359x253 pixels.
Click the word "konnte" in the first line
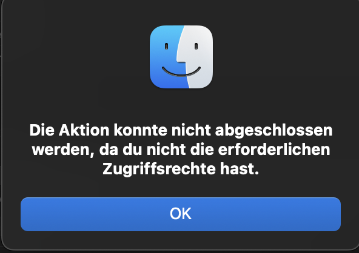pyautogui.click(x=141, y=130)
